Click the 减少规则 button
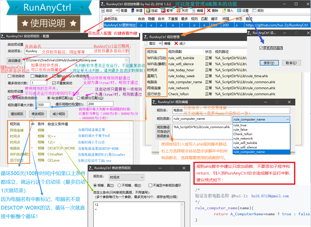This screenshot has width=311, height=227. click(x=59, y=114)
